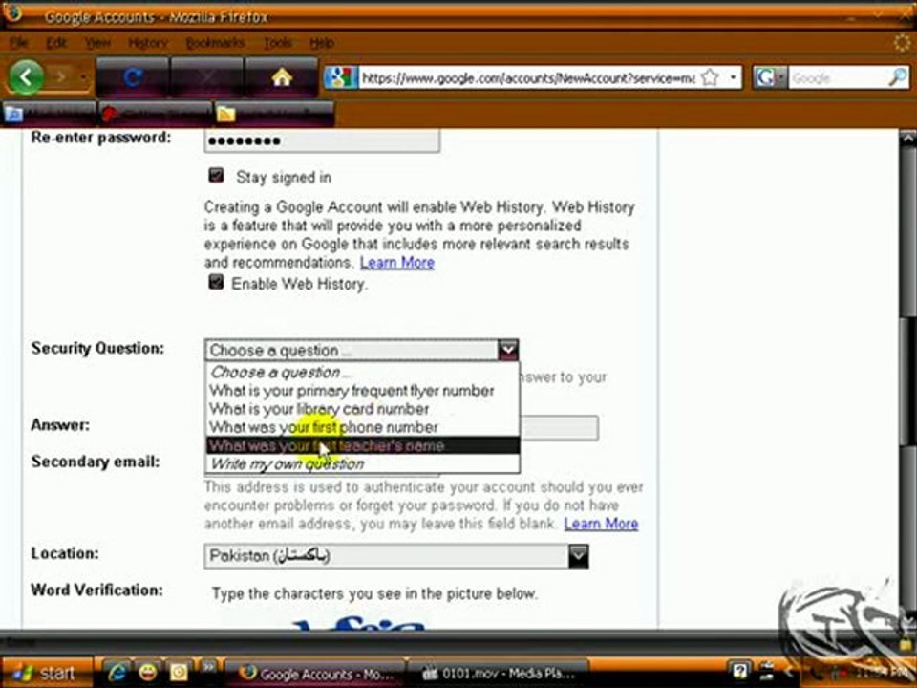
Task: Reload the page with the refresh icon
Action: [132, 76]
